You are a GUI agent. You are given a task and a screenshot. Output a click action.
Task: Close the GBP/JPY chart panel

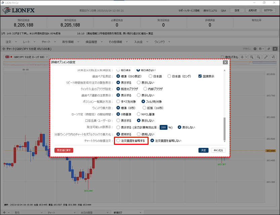click(x=275, y=49)
